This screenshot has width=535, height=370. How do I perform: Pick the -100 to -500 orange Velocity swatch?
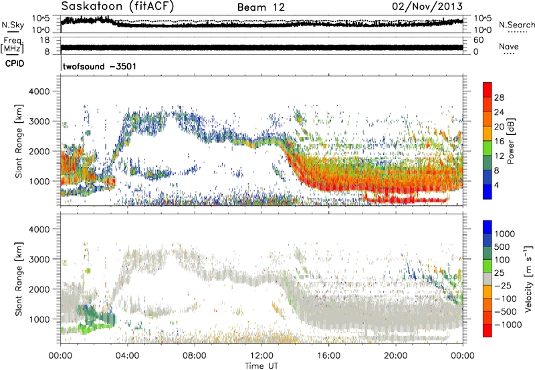tap(488, 305)
